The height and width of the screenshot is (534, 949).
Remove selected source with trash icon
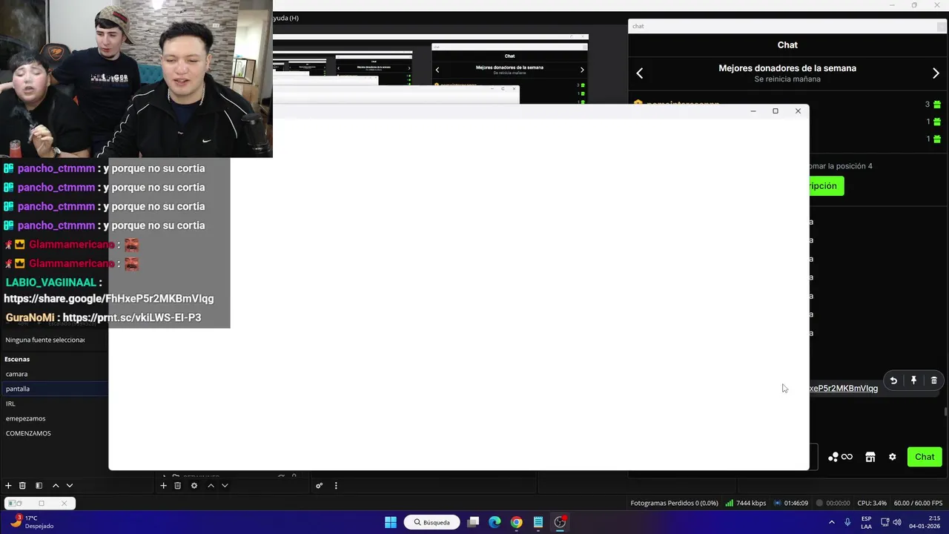click(x=177, y=486)
